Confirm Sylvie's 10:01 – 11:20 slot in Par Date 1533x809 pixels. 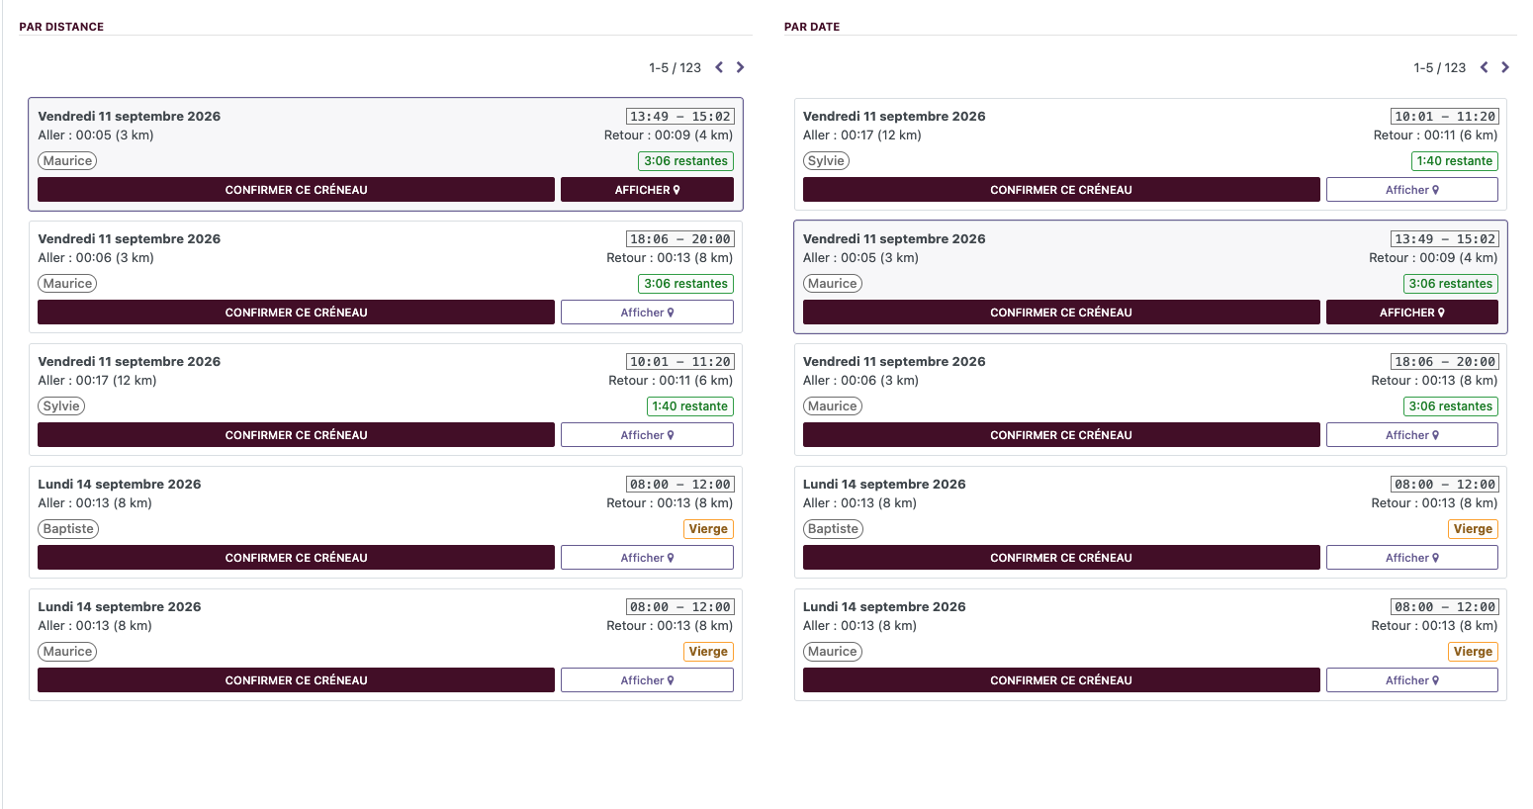point(1061,190)
